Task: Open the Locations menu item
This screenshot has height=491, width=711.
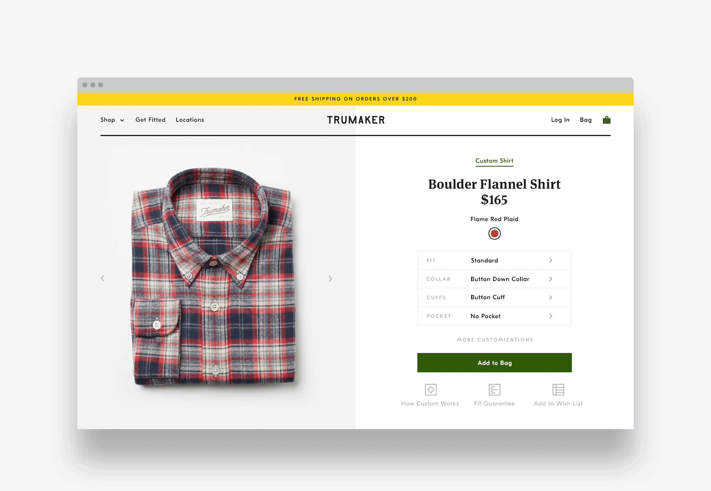Action: (x=190, y=120)
